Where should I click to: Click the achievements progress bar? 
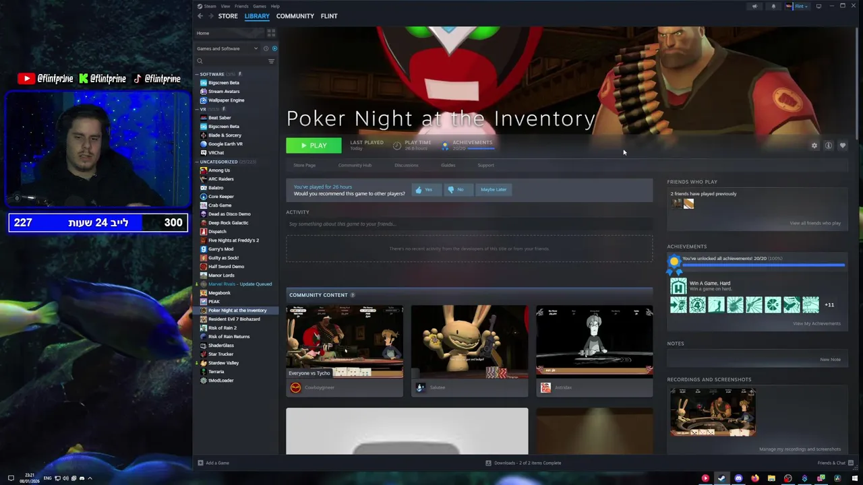point(763,265)
